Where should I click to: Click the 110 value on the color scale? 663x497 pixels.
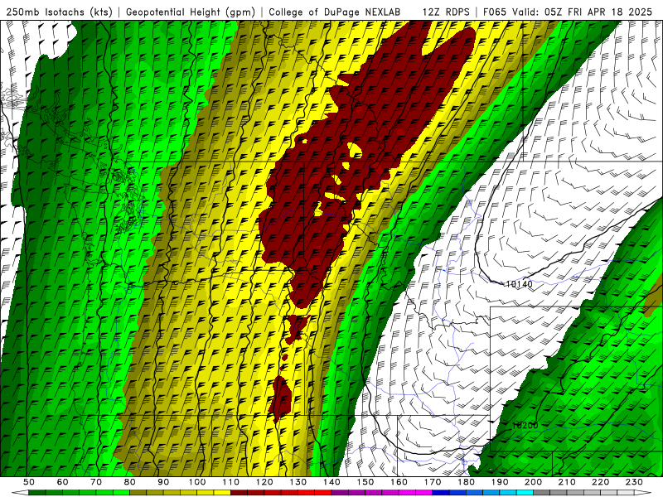(230, 482)
